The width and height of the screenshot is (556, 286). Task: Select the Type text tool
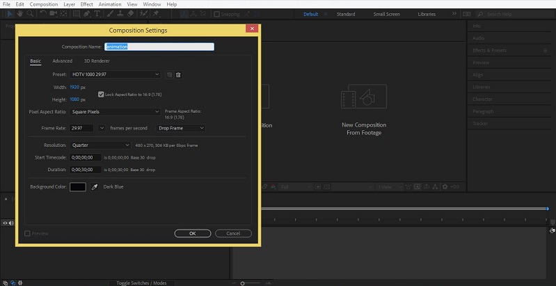97,14
